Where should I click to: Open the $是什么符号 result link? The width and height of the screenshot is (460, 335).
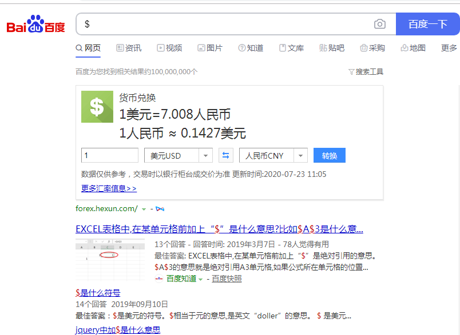(x=98, y=293)
